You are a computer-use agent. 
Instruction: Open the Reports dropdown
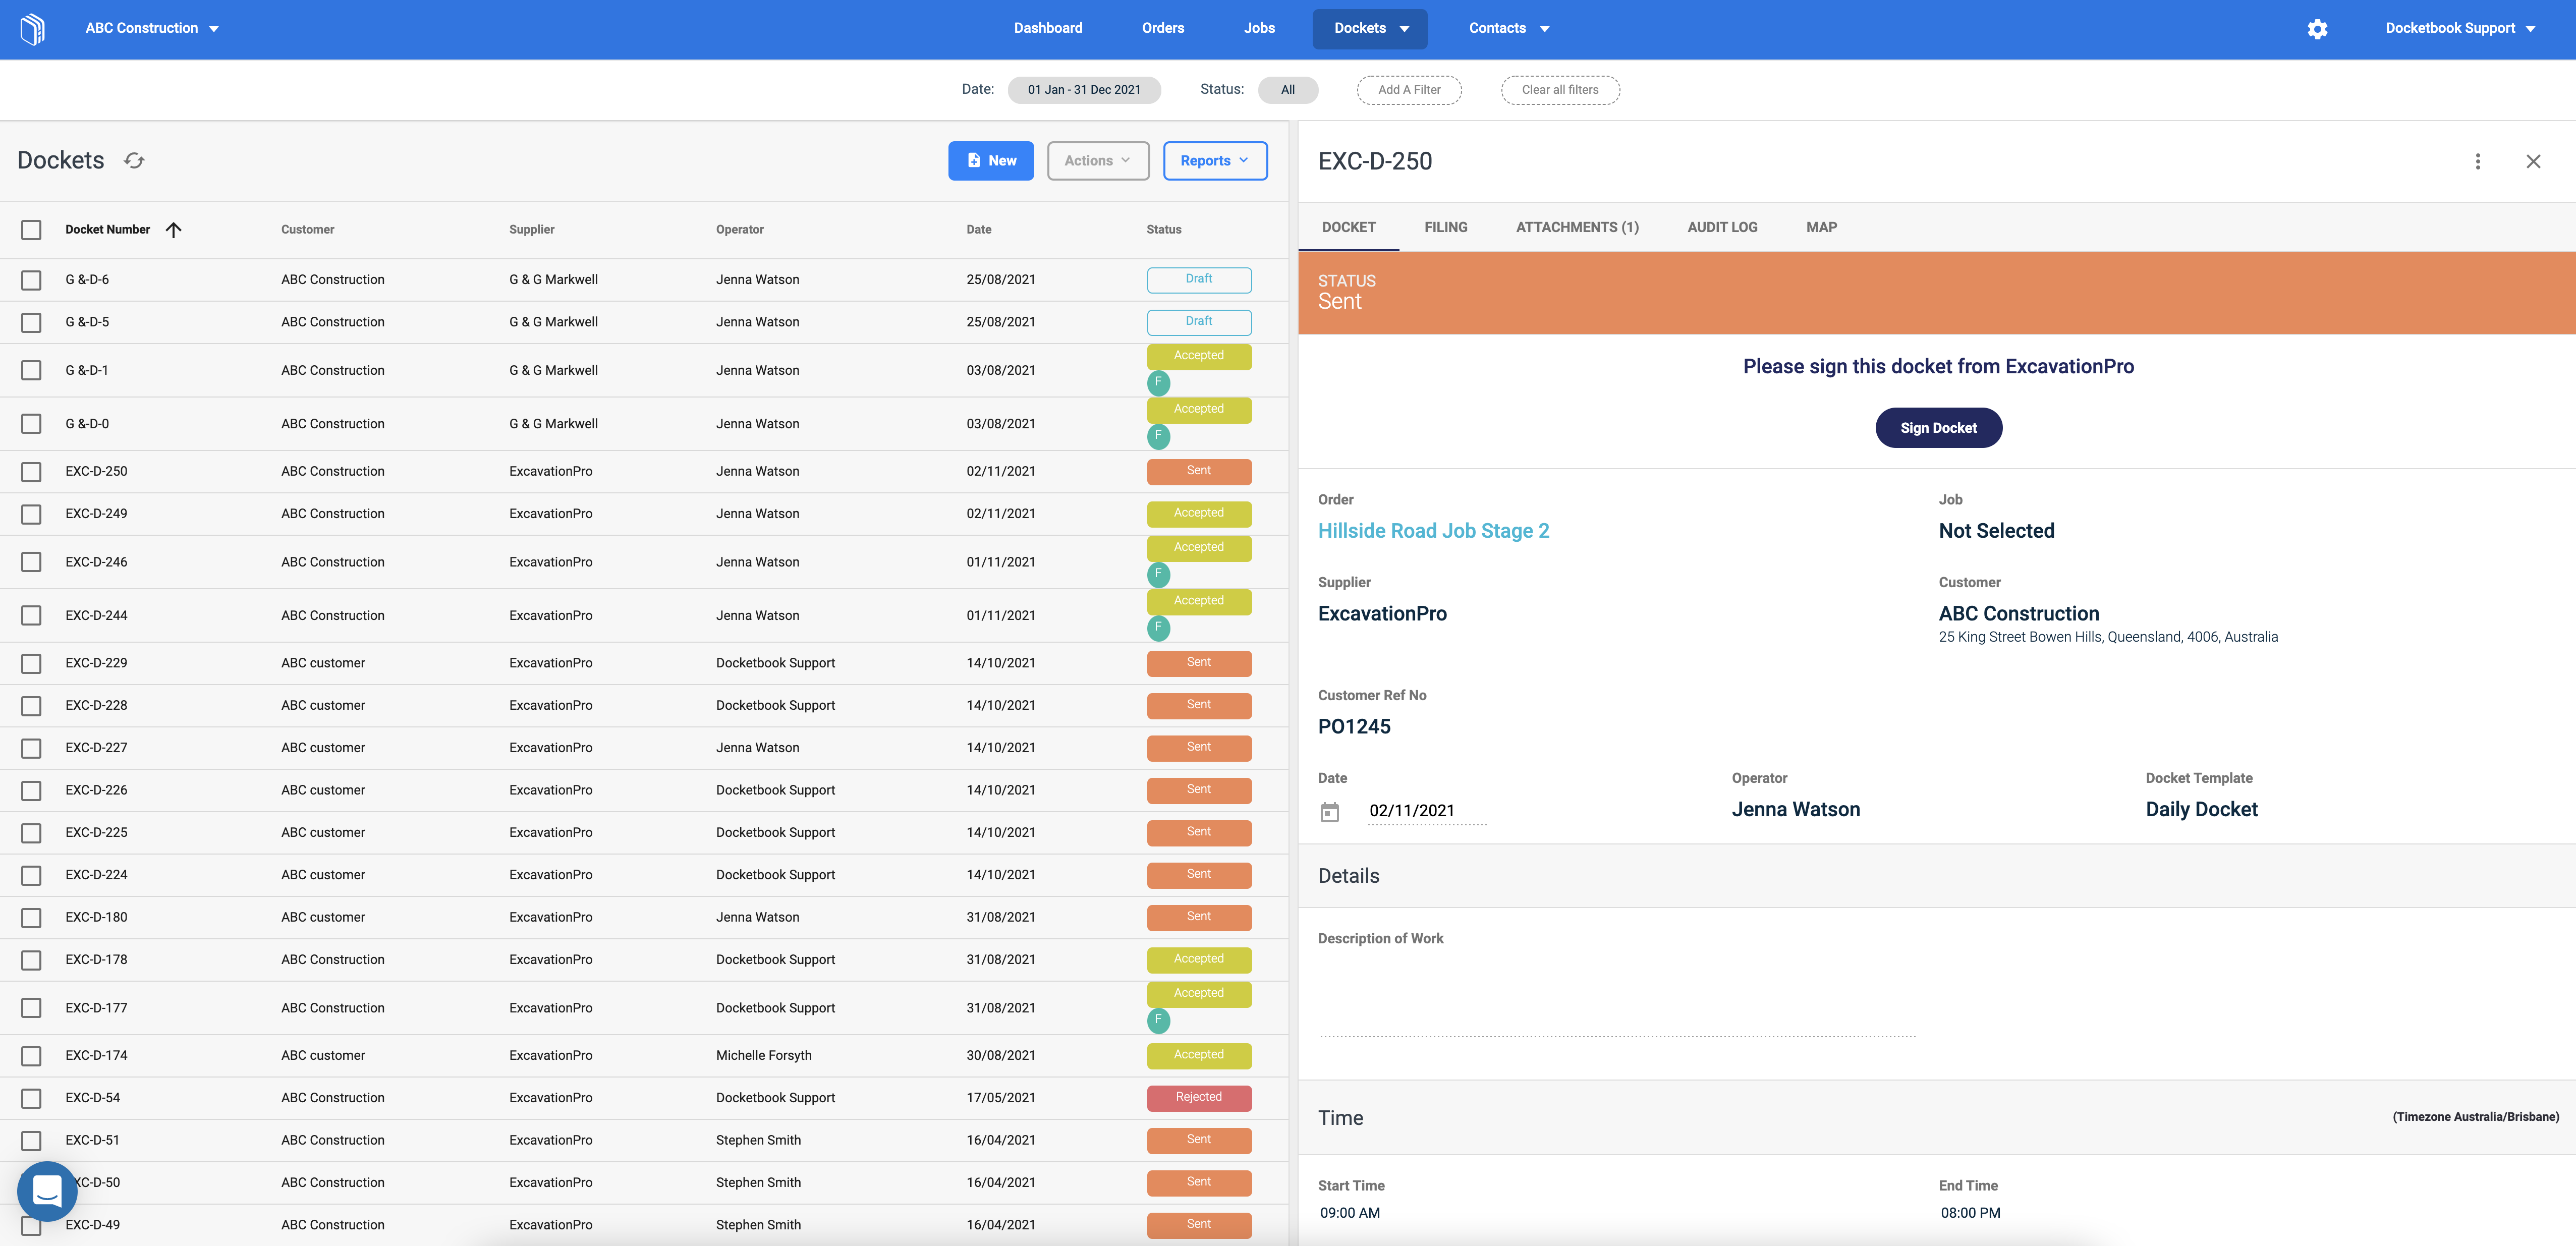coord(1214,160)
